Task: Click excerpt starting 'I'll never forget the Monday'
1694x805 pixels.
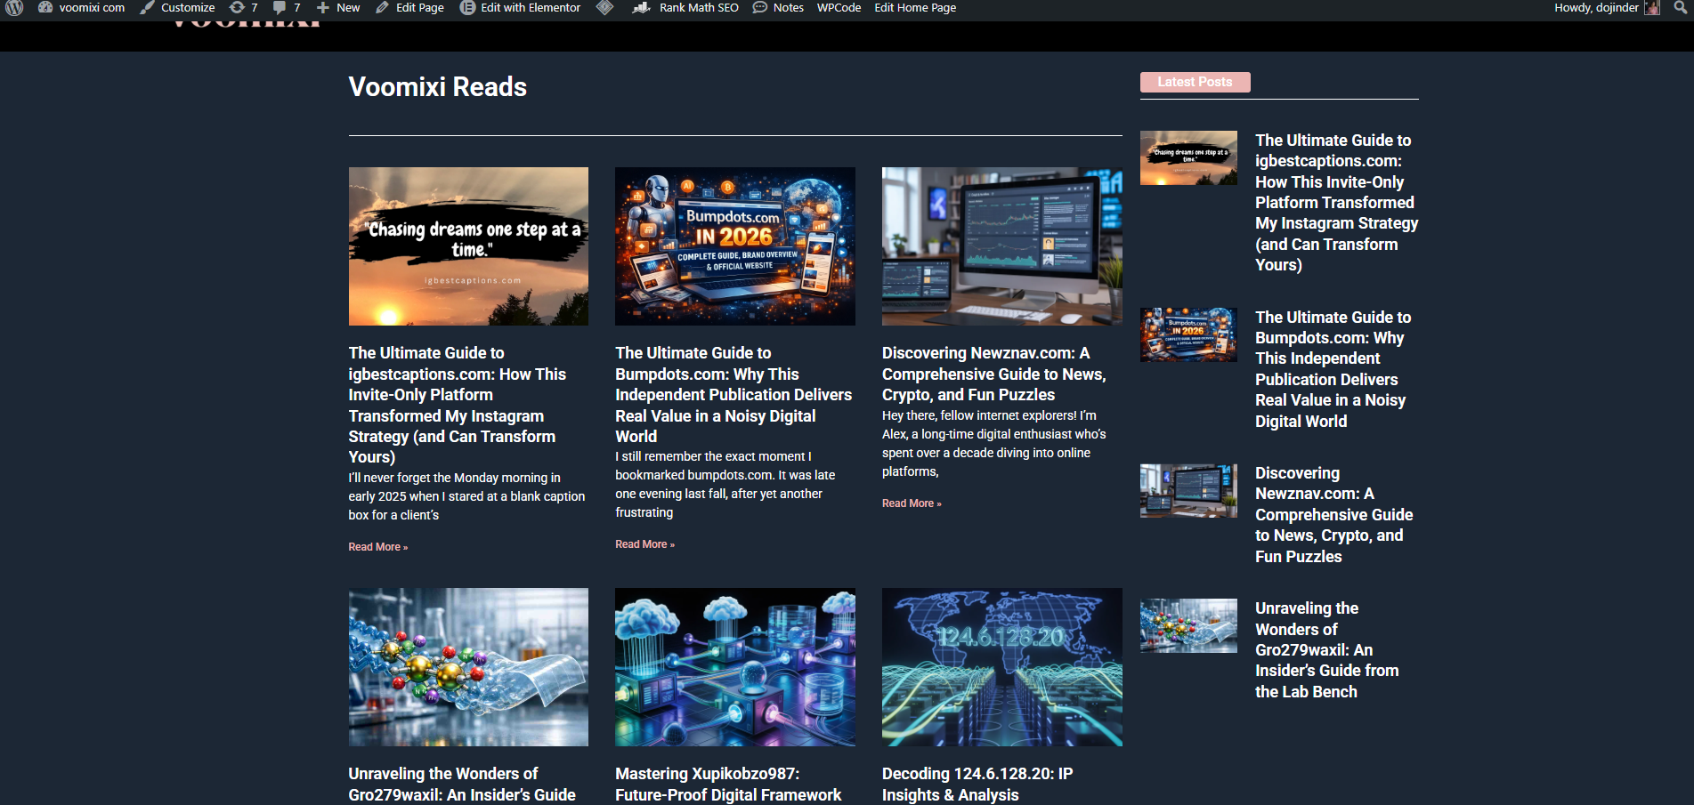Action: click(x=466, y=496)
